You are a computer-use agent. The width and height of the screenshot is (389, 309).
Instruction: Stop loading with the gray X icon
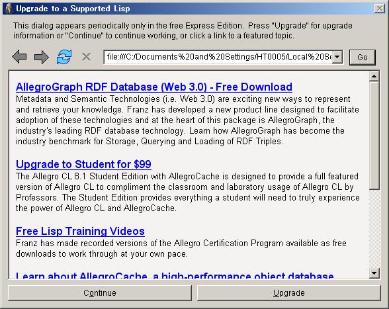(86, 57)
